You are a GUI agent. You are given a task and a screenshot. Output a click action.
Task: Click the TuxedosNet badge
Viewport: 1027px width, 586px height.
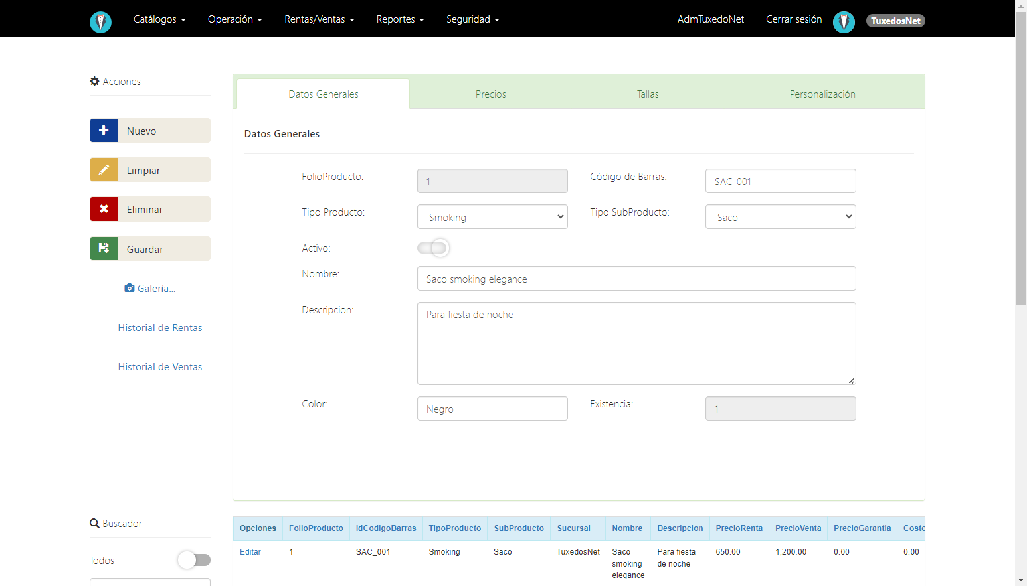click(895, 21)
